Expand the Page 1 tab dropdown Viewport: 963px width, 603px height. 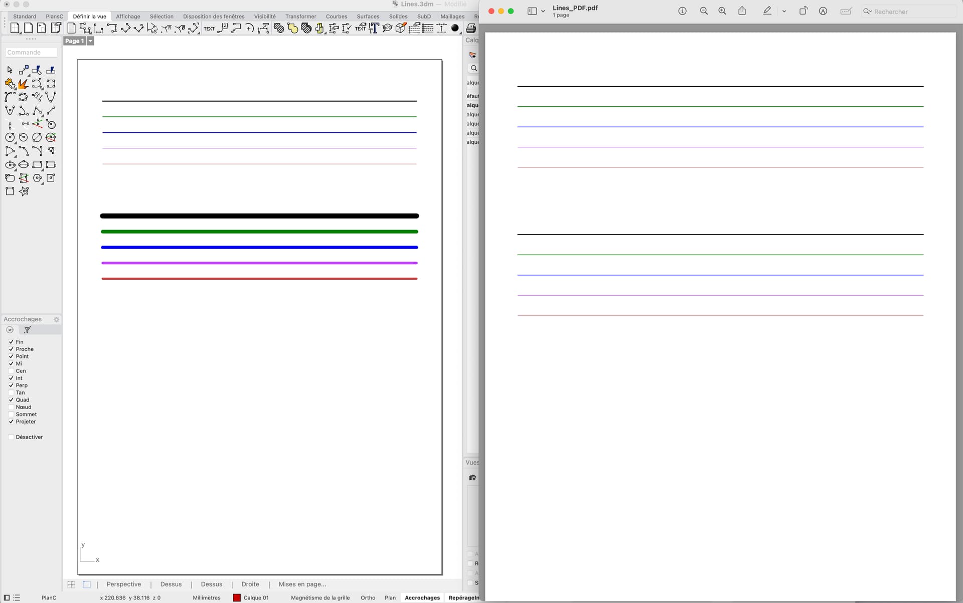click(91, 41)
